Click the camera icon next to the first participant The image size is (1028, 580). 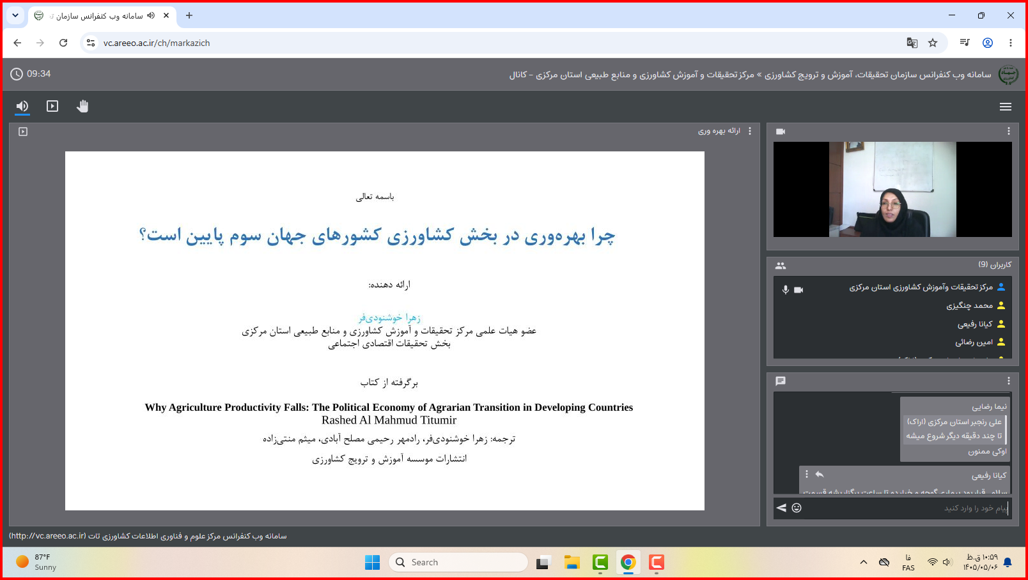(798, 290)
